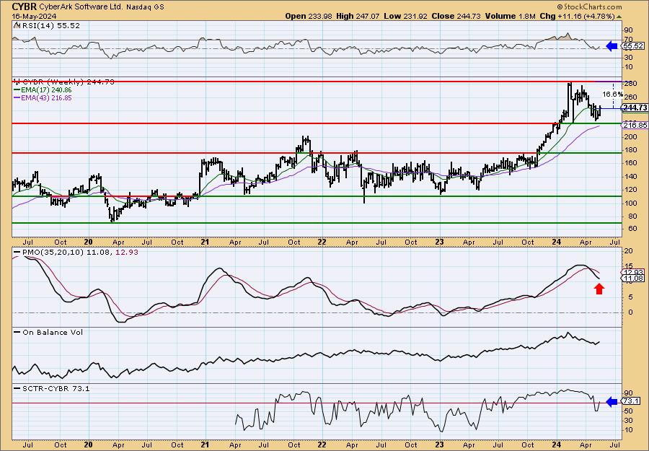Click the 20 level on the PMO axis
The width and height of the screenshot is (649, 451).
[628, 251]
